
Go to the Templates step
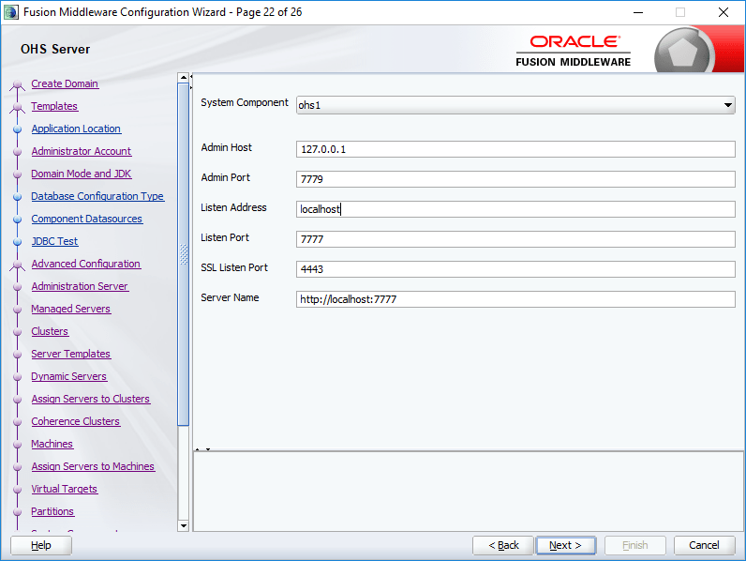(x=54, y=106)
